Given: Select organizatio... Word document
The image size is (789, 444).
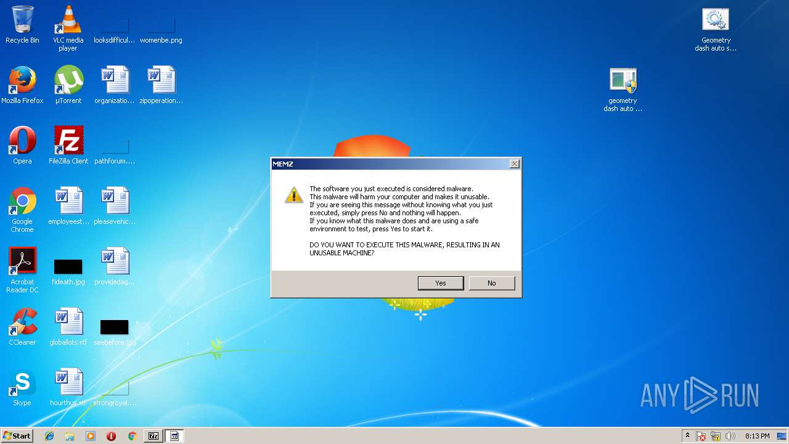Looking at the screenshot, I should coord(115,85).
